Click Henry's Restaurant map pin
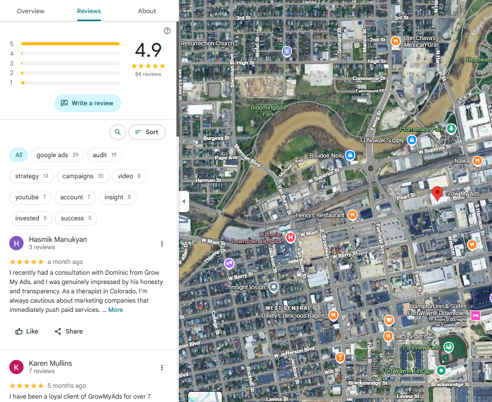The image size is (492, 402). [352, 215]
